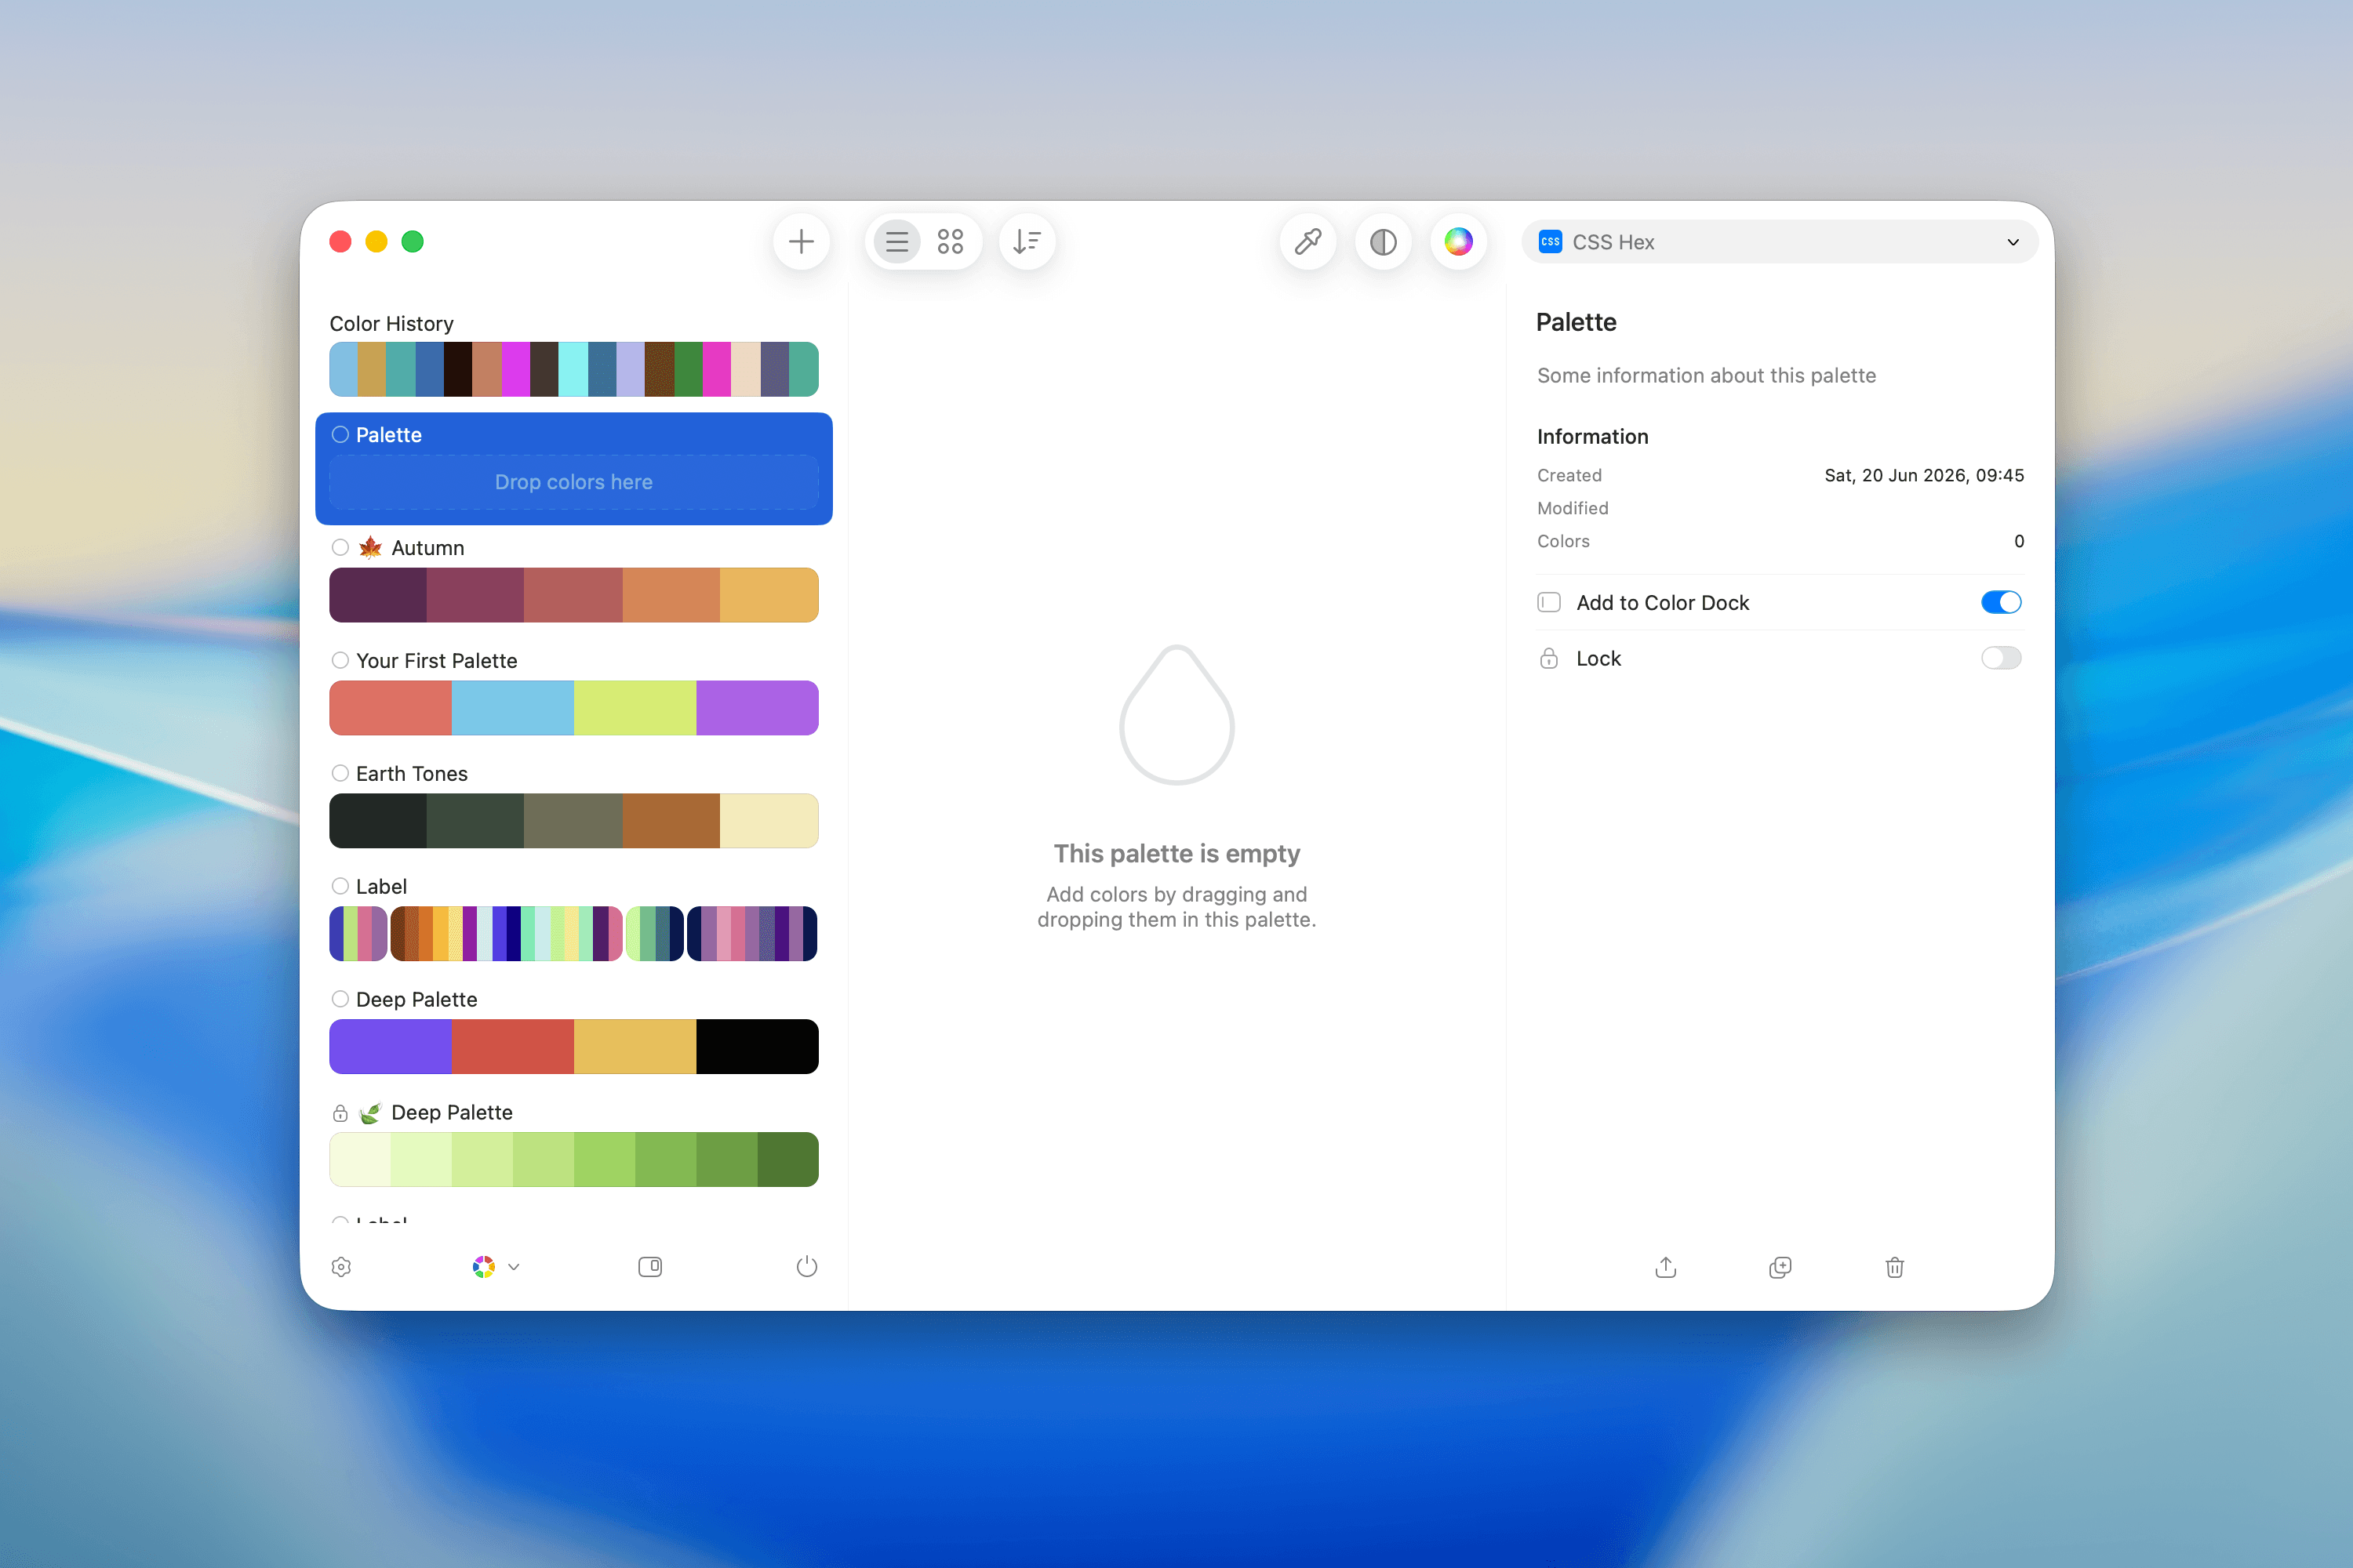The image size is (2353, 1568).
Task: Pick the darkest green swatch in locked Deep Palette
Action: (788, 1160)
